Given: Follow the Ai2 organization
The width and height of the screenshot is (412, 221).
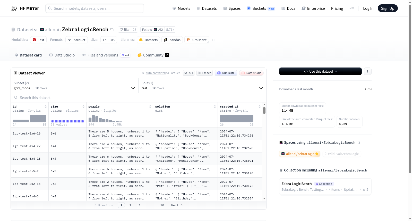Looking at the screenshot, I should [x=152, y=30].
